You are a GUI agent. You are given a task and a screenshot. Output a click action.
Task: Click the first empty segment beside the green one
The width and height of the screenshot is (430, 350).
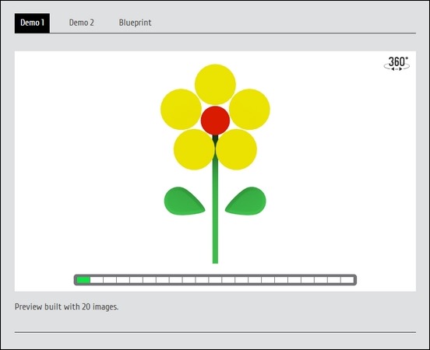tap(97, 280)
